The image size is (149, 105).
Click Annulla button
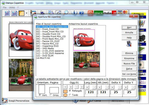tap(129, 33)
